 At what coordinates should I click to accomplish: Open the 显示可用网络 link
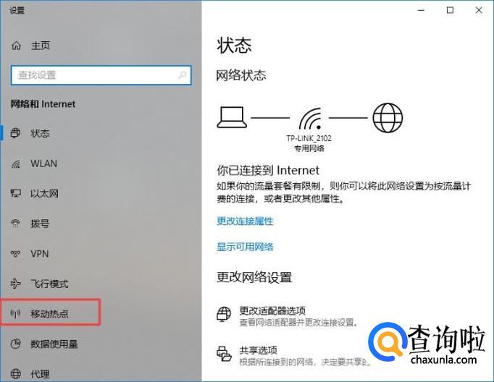point(245,247)
